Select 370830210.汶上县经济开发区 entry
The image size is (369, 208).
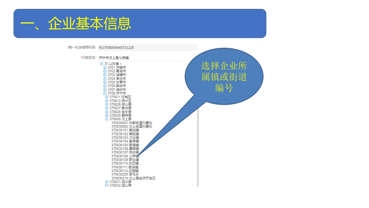(134, 178)
